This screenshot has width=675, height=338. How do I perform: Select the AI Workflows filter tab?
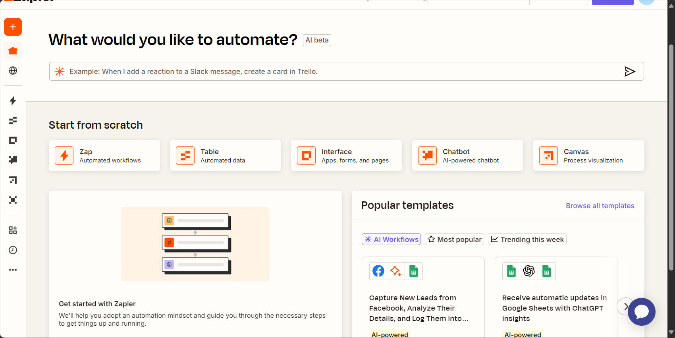click(x=391, y=239)
